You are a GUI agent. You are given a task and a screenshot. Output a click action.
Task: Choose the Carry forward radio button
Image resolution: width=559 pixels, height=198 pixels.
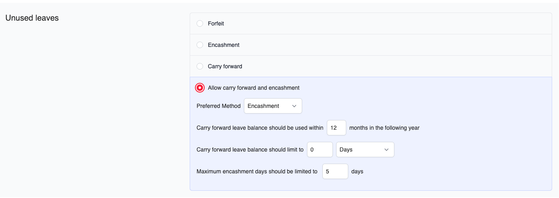click(200, 66)
